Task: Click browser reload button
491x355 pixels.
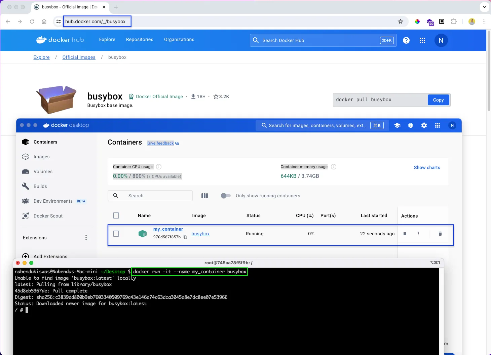Action: coord(32,22)
